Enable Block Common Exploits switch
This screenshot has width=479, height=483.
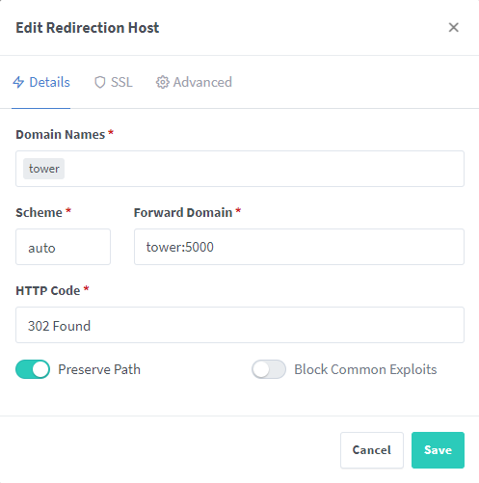[x=269, y=369]
